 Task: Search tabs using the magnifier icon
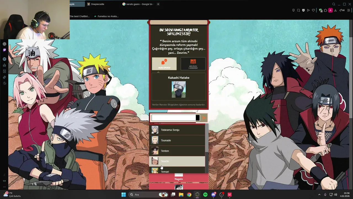coord(334,4)
